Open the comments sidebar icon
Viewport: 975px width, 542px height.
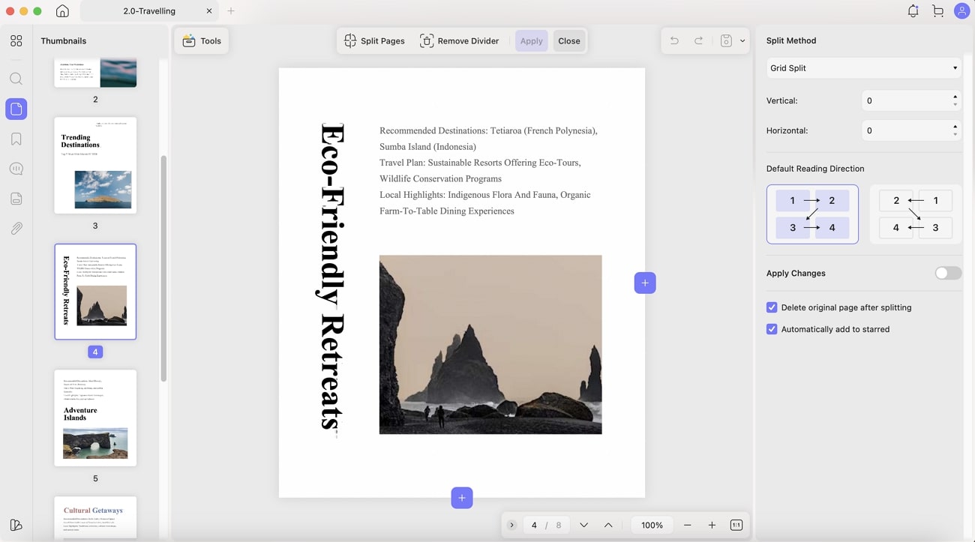point(16,169)
